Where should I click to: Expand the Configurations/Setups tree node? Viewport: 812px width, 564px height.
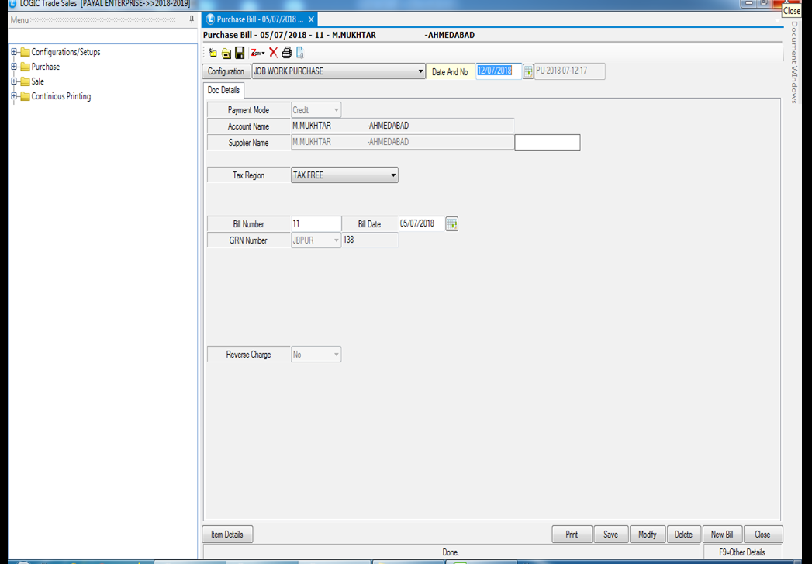pyautogui.click(x=14, y=52)
